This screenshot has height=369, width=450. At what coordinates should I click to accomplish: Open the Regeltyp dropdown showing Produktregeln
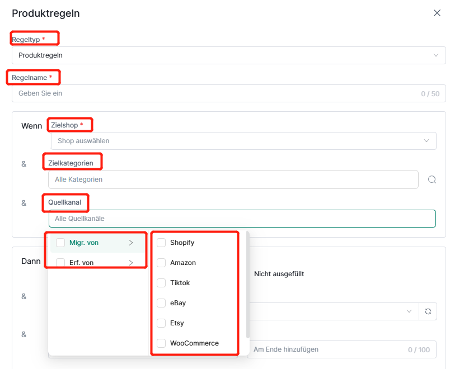coord(229,55)
